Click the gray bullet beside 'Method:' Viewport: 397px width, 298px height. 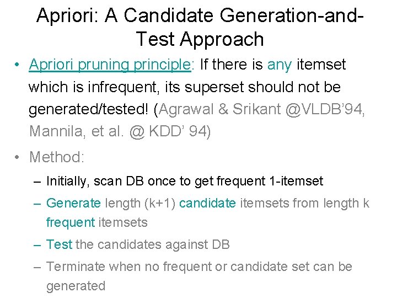[x=17, y=157]
